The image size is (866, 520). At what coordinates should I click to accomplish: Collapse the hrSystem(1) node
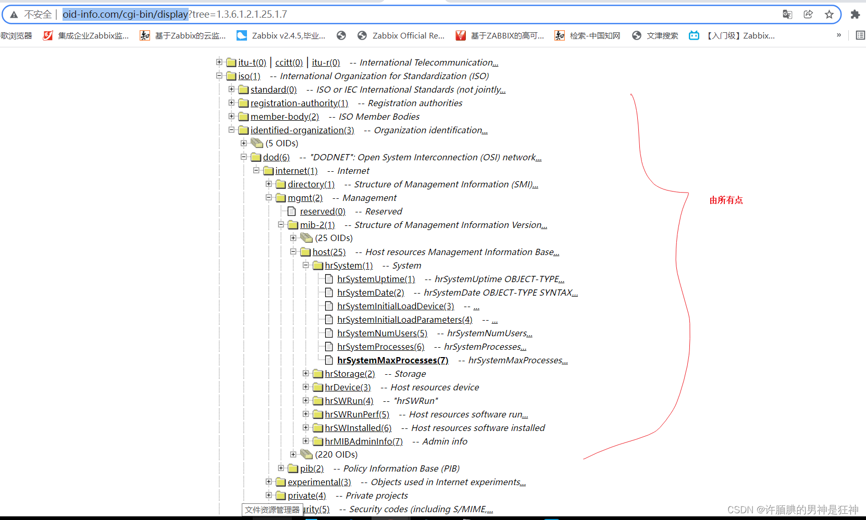pos(306,265)
